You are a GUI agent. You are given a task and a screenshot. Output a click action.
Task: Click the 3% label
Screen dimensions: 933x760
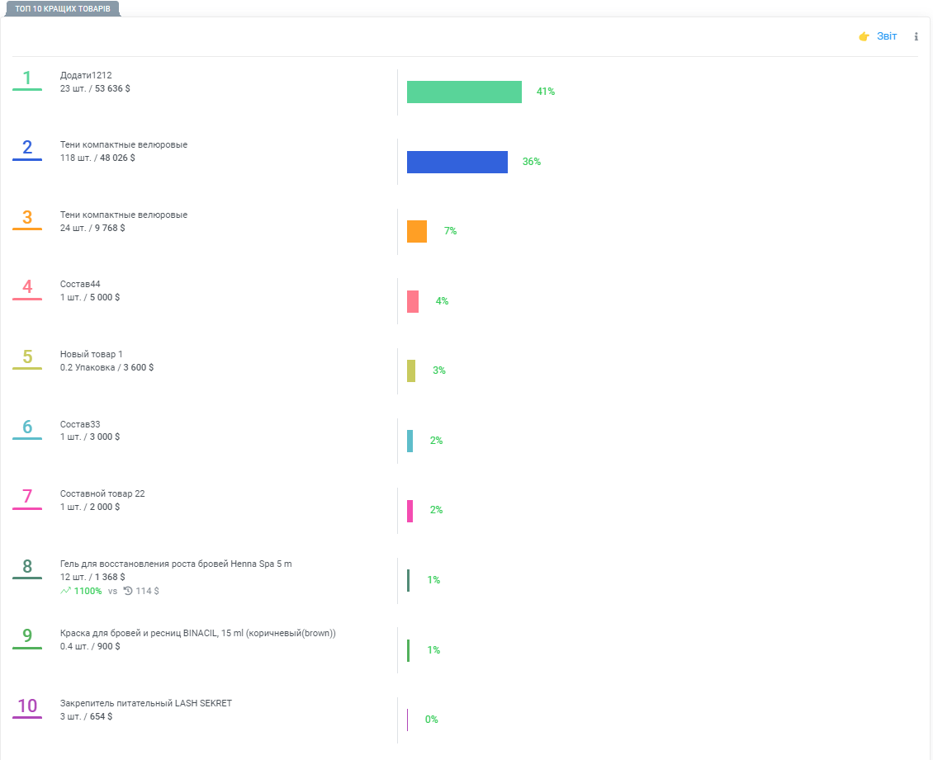439,371
